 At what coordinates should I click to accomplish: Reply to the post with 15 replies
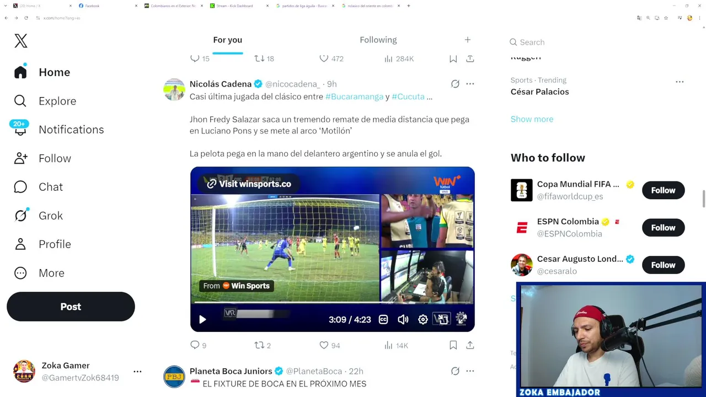(200, 58)
